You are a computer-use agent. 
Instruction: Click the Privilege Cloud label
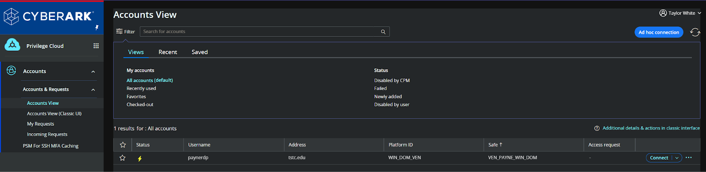[x=45, y=46]
